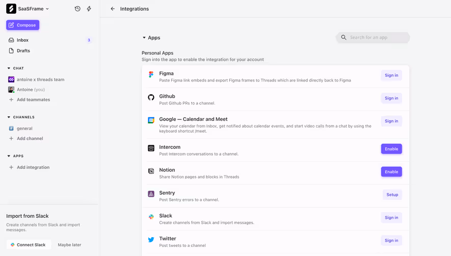Image resolution: width=451 pixels, height=256 pixels.
Task: Click the Figma logo icon
Action: (151, 74)
